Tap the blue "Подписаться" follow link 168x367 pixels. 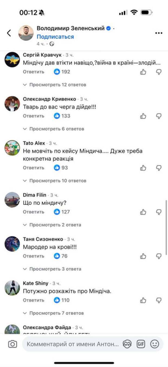[x=55, y=37]
